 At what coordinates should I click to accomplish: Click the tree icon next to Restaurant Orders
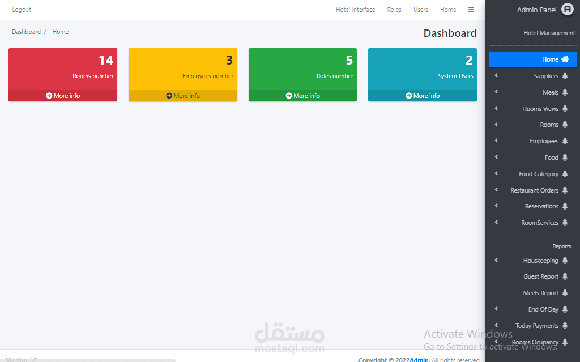565,190
